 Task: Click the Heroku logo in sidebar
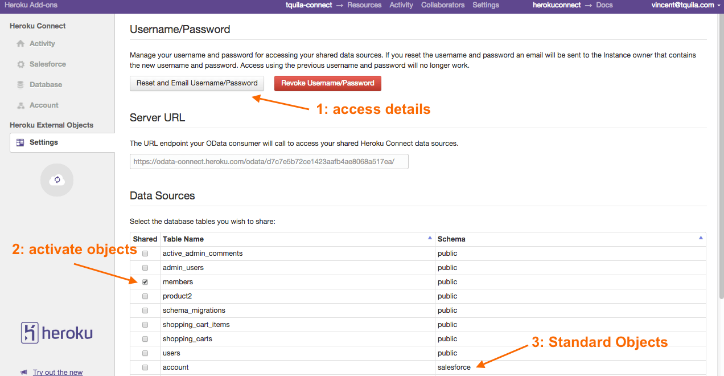(56, 333)
